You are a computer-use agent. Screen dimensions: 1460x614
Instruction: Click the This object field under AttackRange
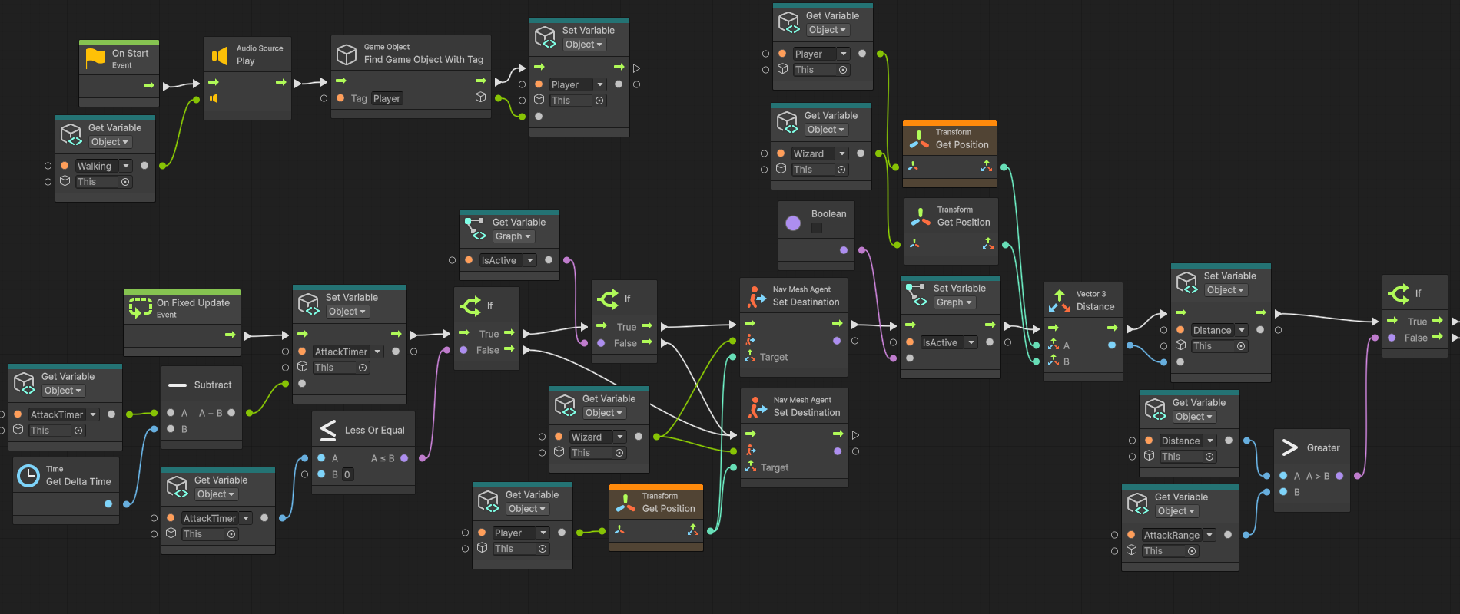(x=1170, y=551)
